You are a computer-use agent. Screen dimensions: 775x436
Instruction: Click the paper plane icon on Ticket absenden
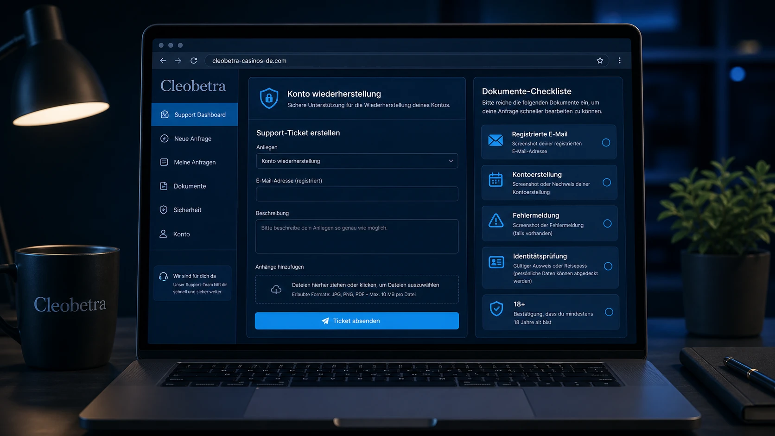325,321
